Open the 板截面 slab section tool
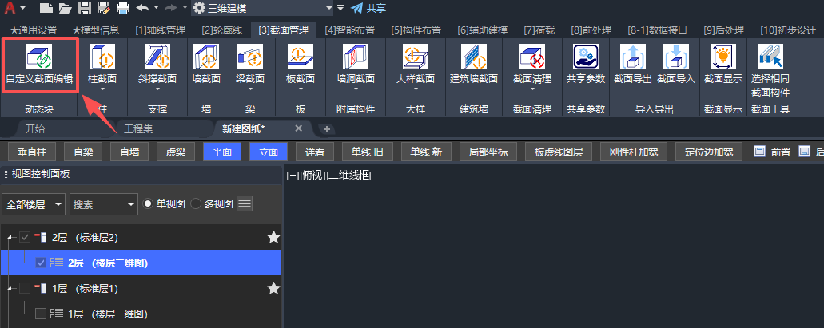The height and width of the screenshot is (328, 824). pyautogui.click(x=300, y=64)
